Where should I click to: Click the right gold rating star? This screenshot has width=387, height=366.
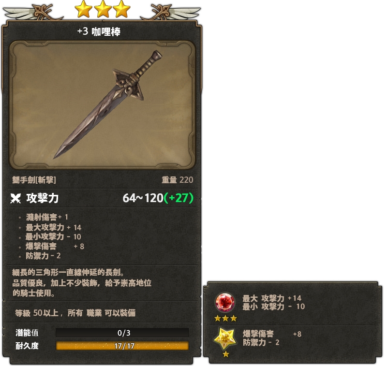point(122,9)
